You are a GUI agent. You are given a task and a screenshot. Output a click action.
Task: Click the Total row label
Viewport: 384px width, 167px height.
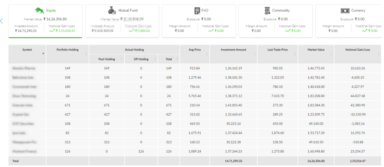(x=15, y=161)
